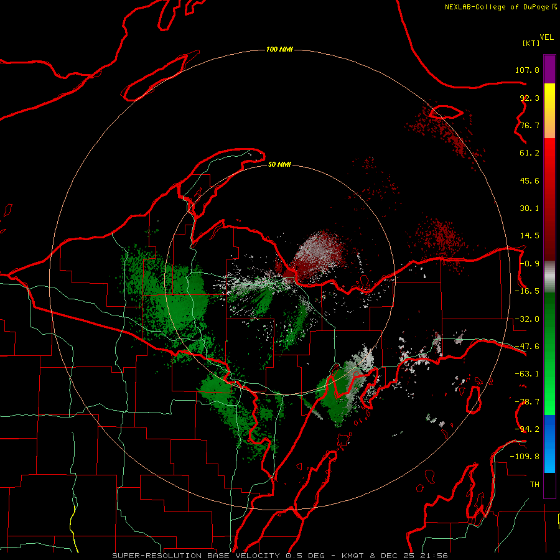The height and width of the screenshot is (560, 560).
Task: Select the 14.5 scale value
Action: tap(530, 236)
